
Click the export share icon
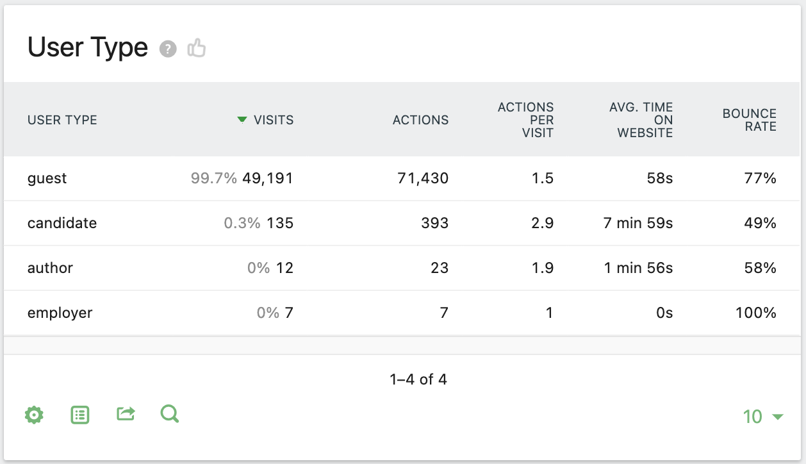[x=126, y=415]
